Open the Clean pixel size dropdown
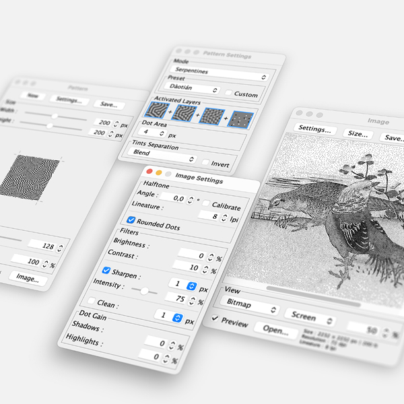 pyautogui.click(x=169, y=316)
